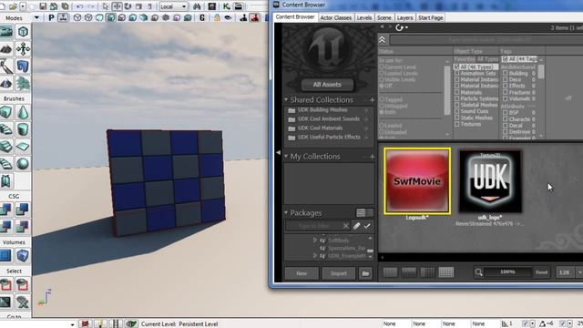The height and width of the screenshot is (328, 583).
Task: Expand the UDK_Examples package tree node
Action: [x=315, y=256]
